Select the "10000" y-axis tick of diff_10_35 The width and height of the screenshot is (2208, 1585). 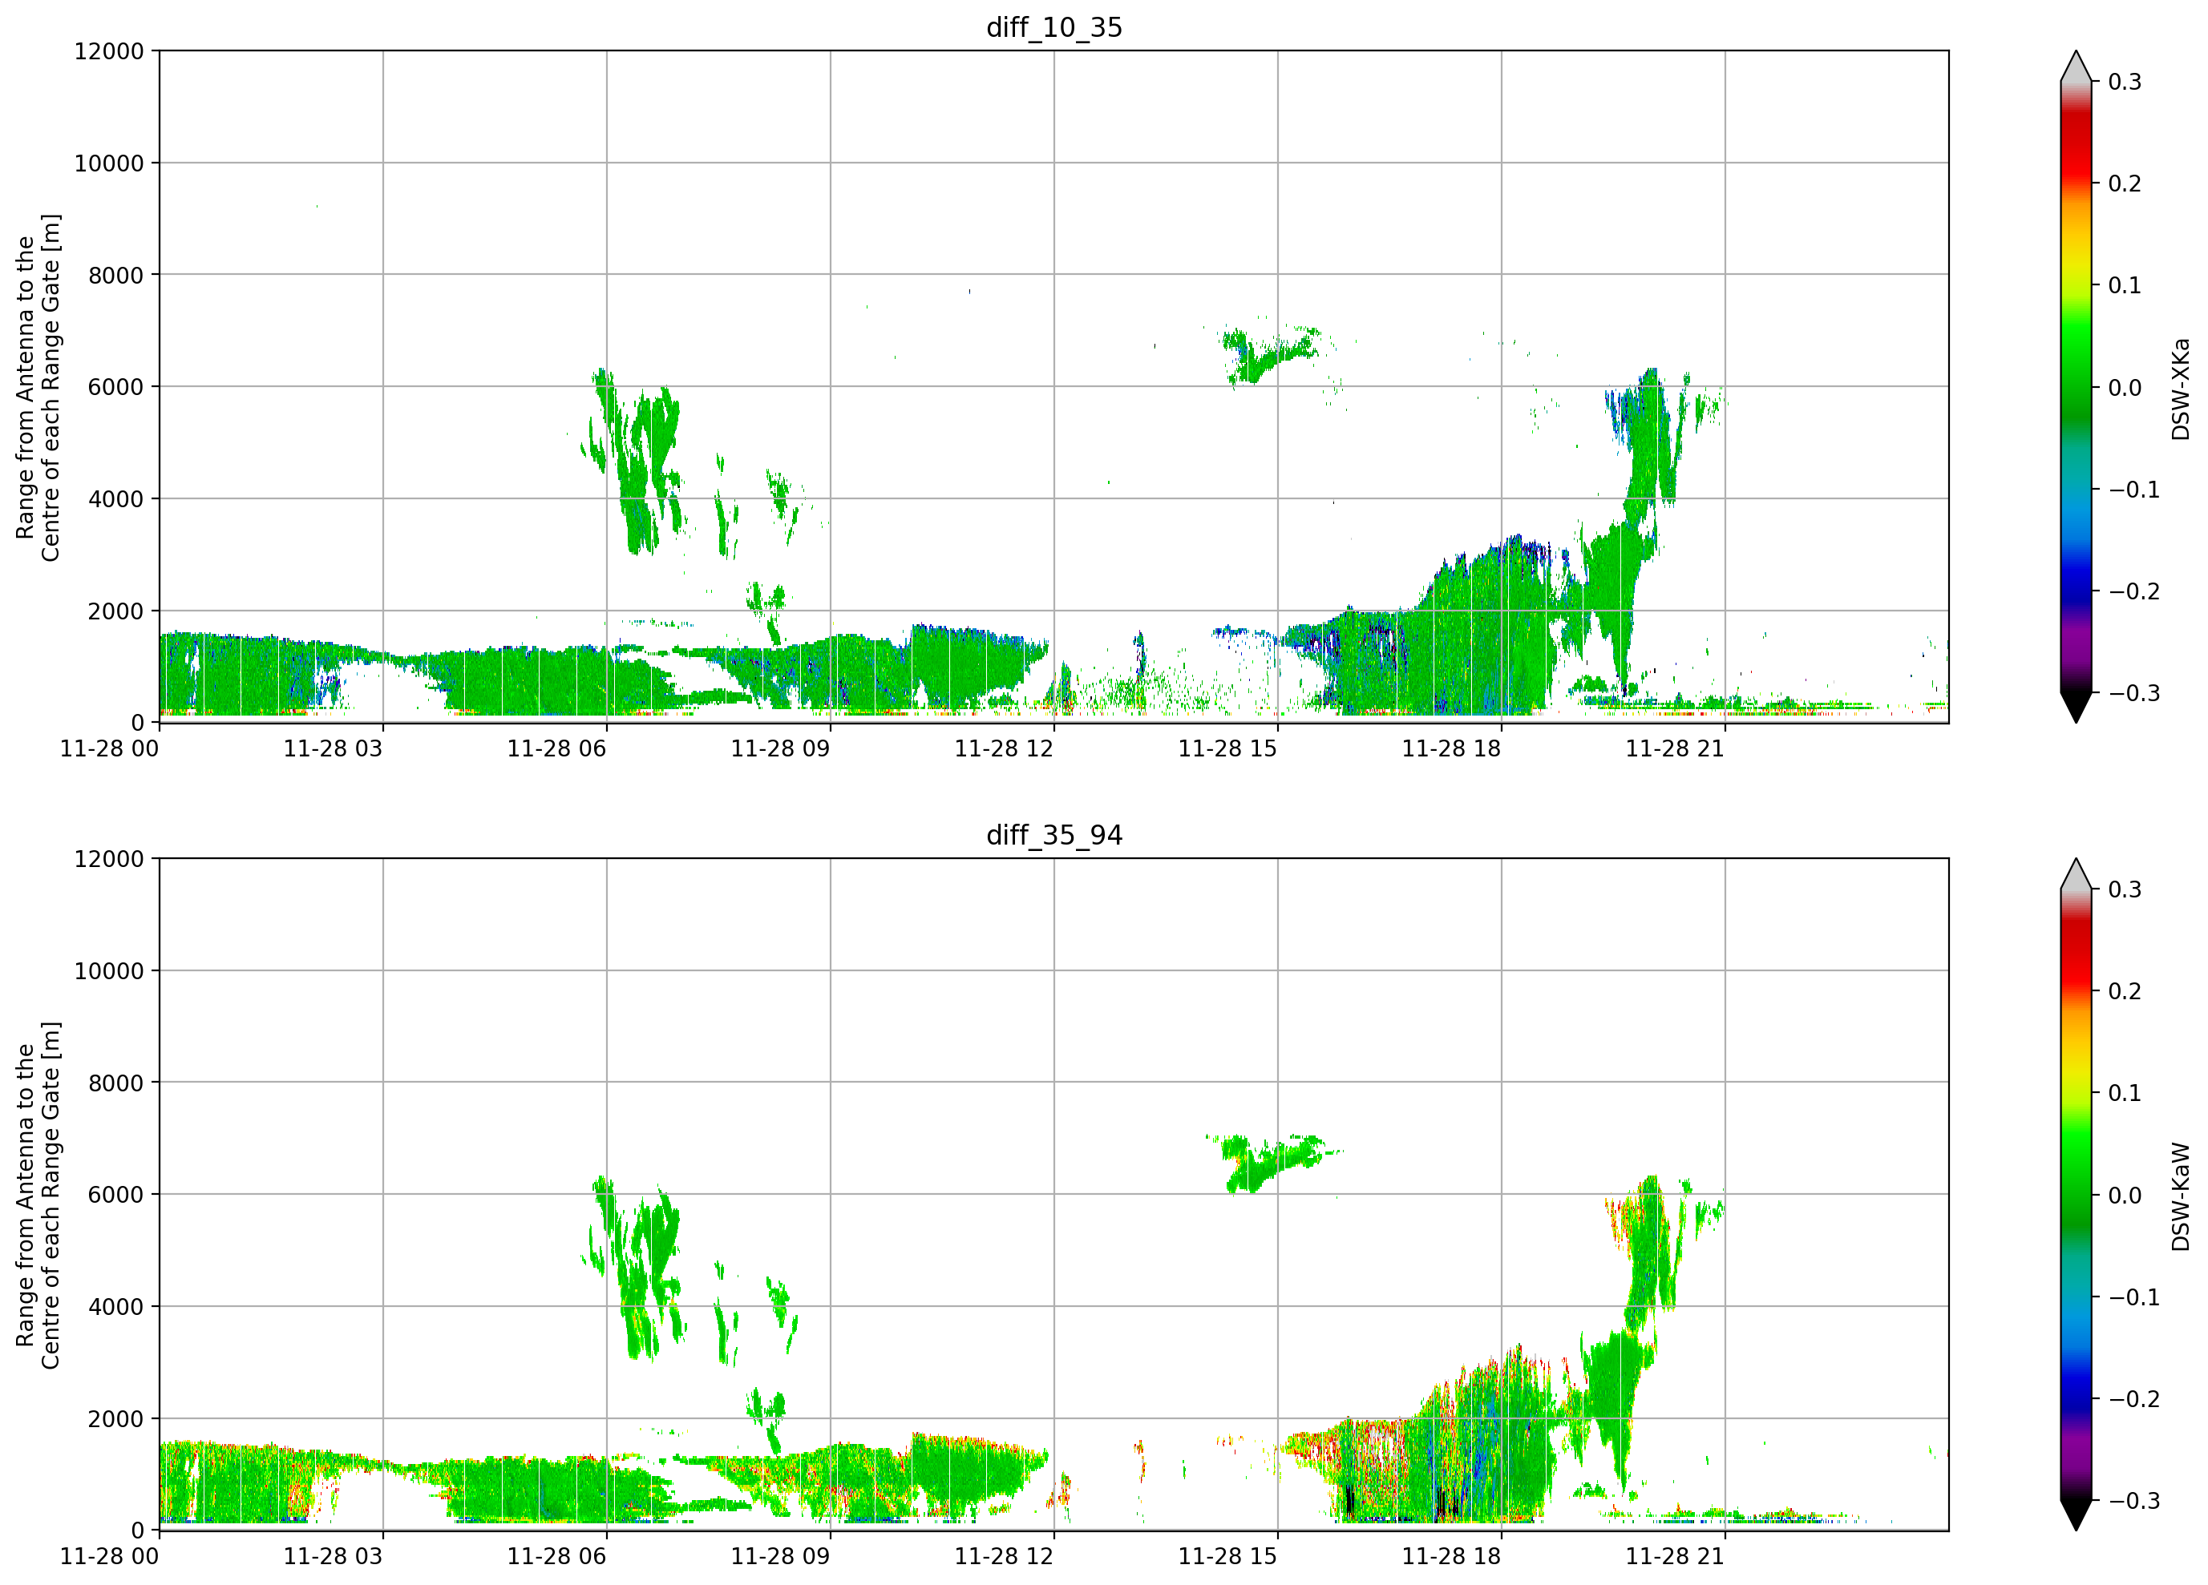tap(109, 163)
